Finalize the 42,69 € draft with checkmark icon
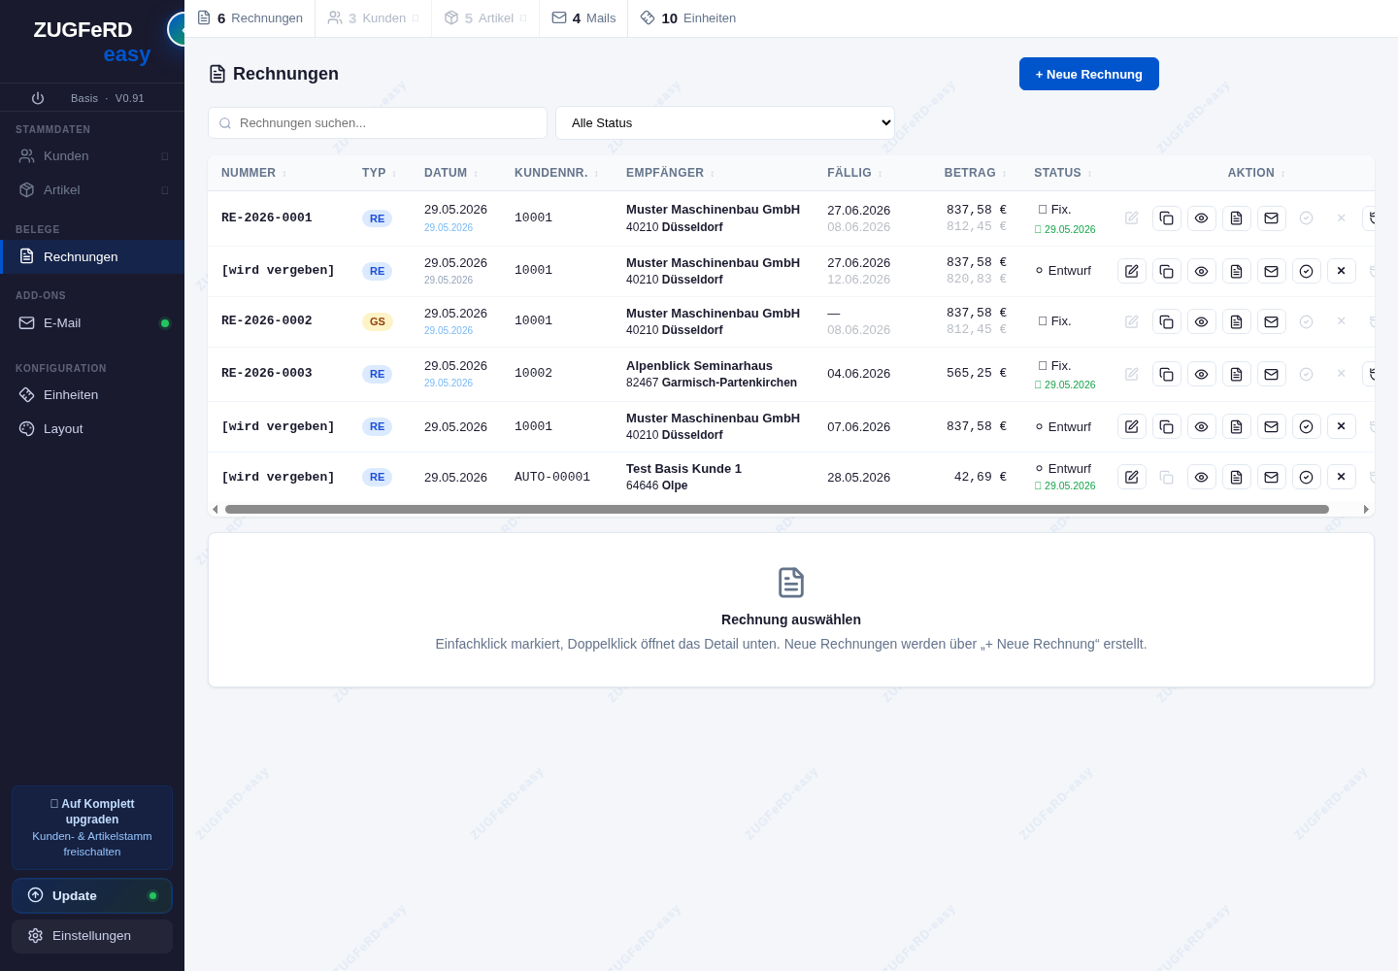The width and height of the screenshot is (1398, 971). (1307, 477)
